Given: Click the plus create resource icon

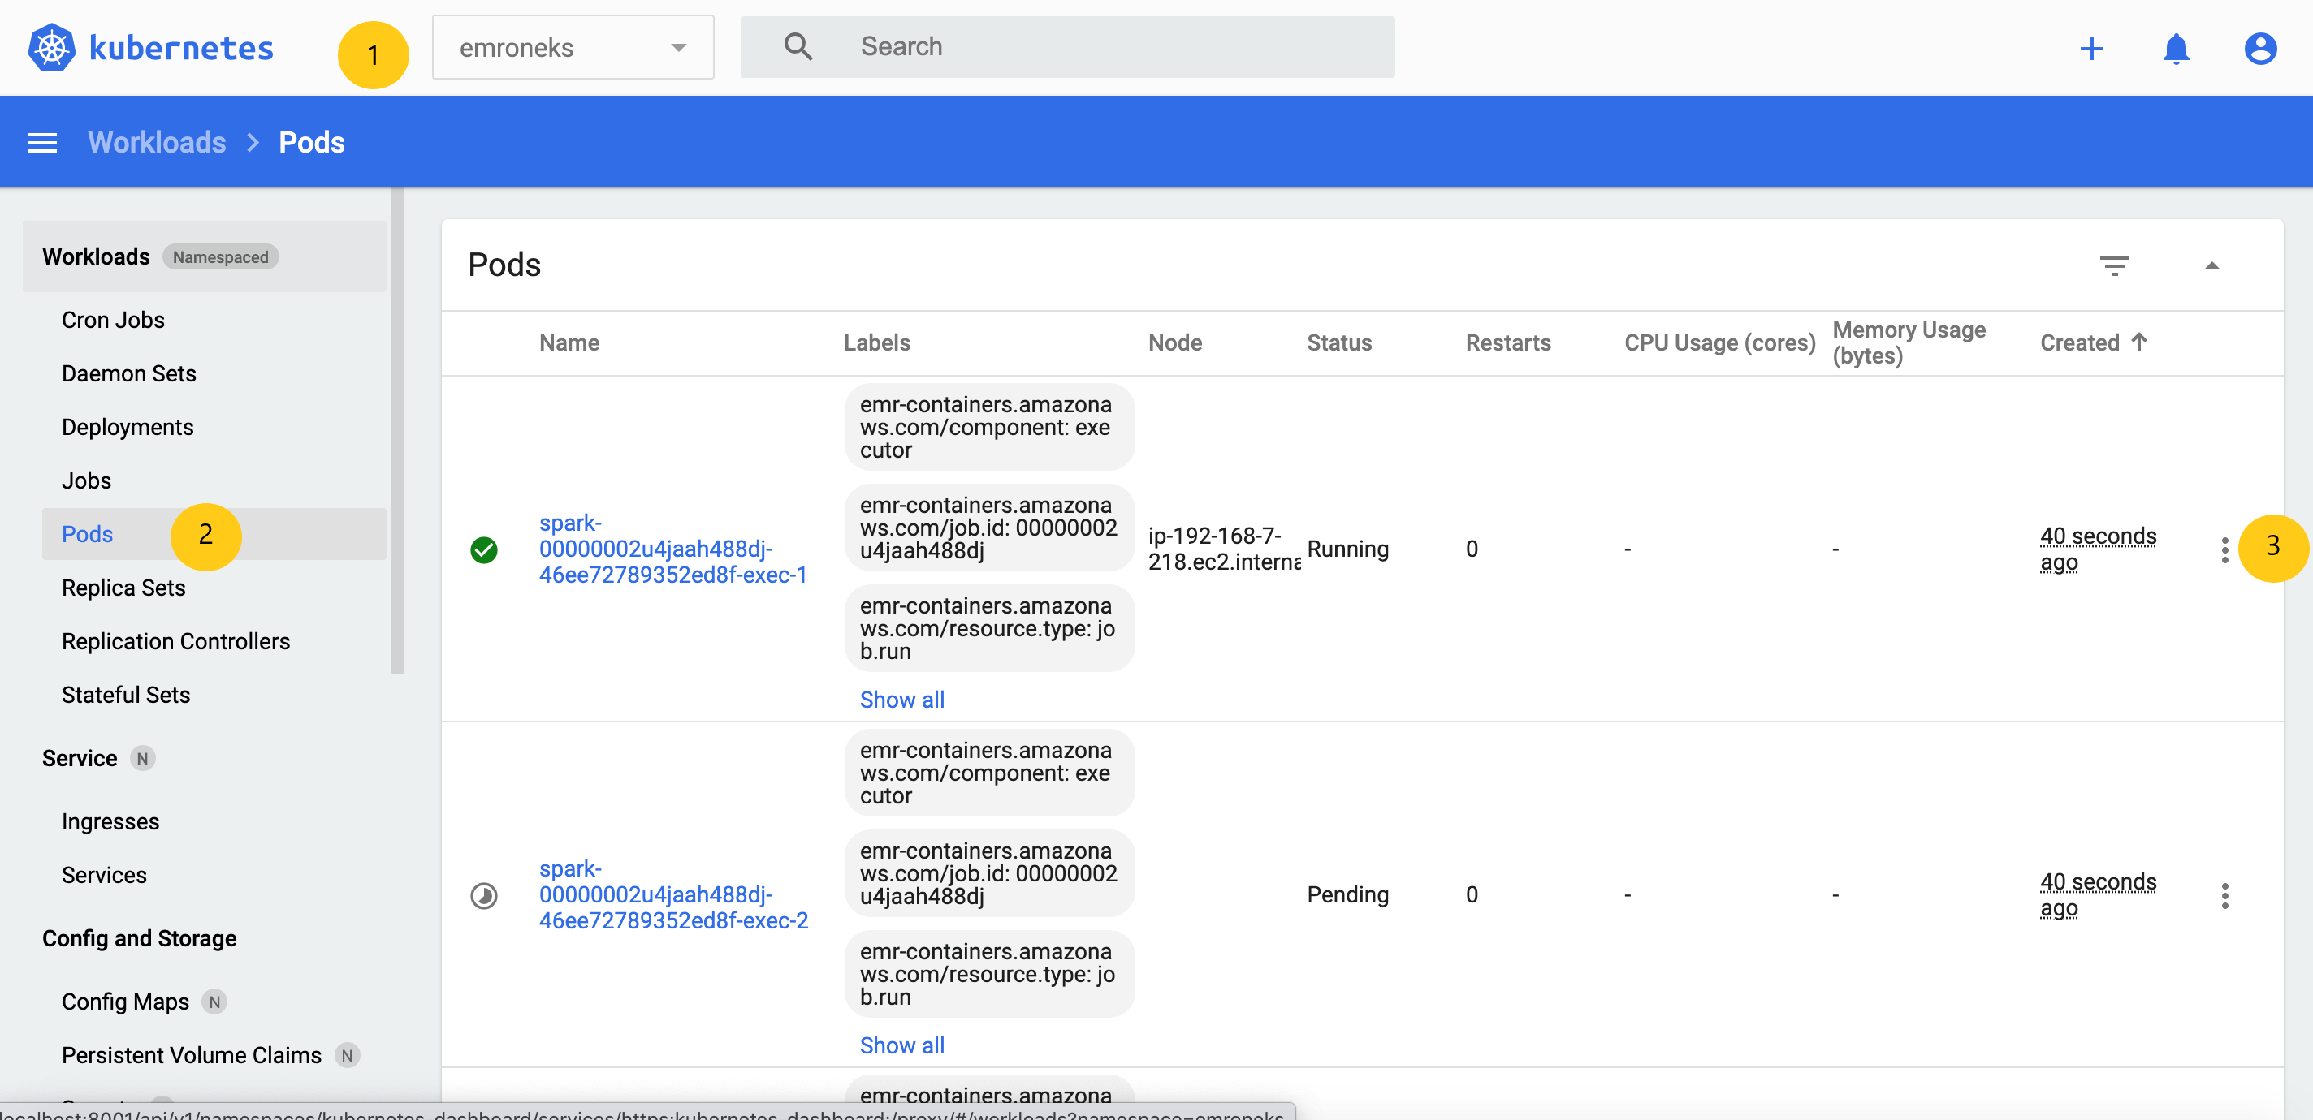Looking at the screenshot, I should [x=2091, y=49].
